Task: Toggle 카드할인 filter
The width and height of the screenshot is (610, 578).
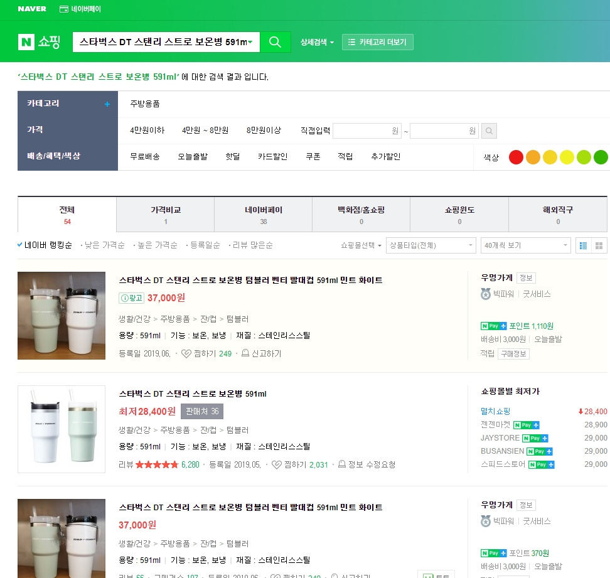Action: [273, 156]
